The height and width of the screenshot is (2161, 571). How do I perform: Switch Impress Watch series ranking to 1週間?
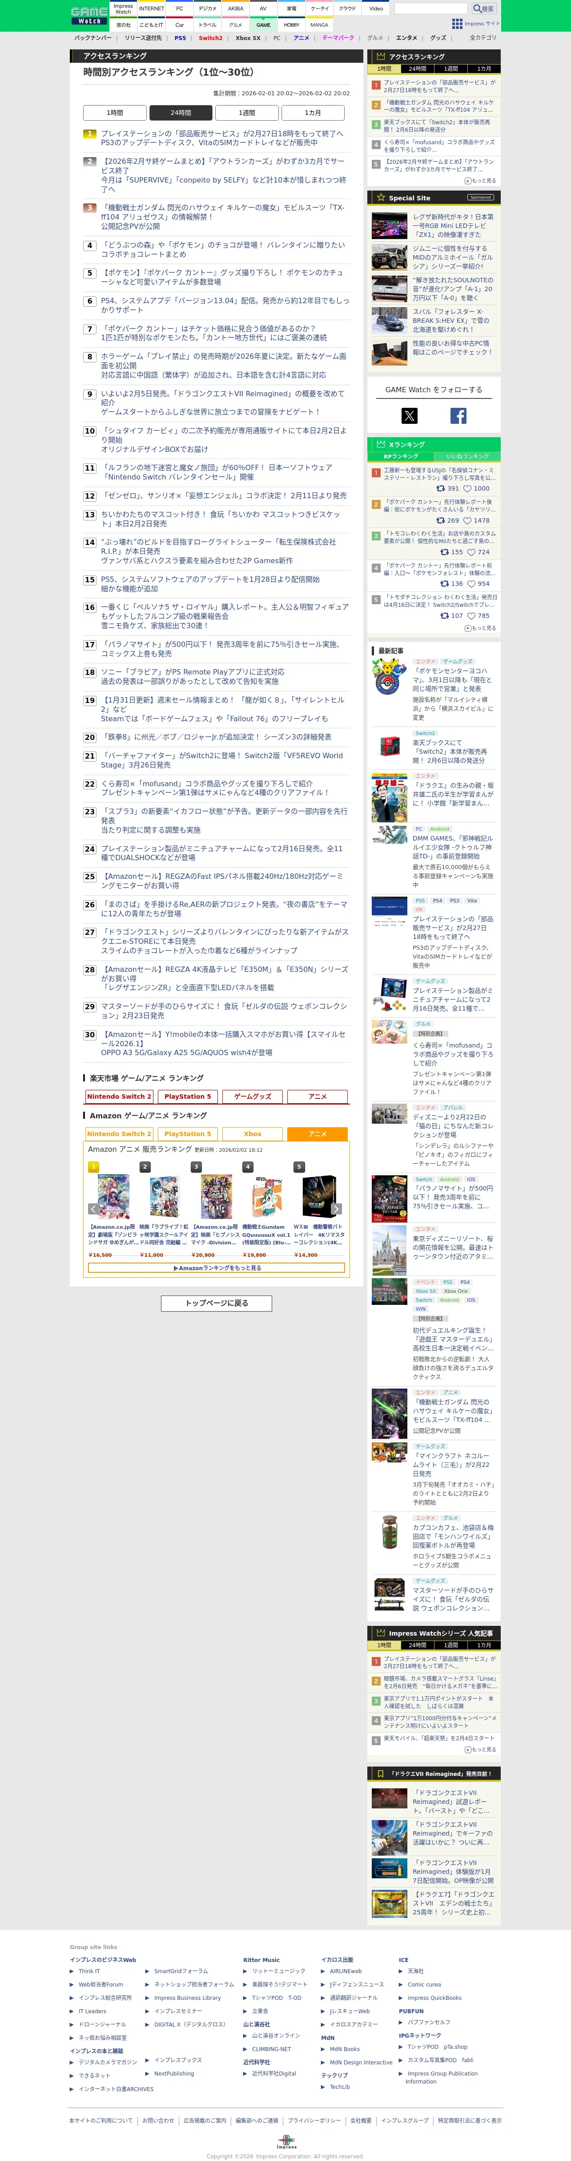[x=451, y=1645]
